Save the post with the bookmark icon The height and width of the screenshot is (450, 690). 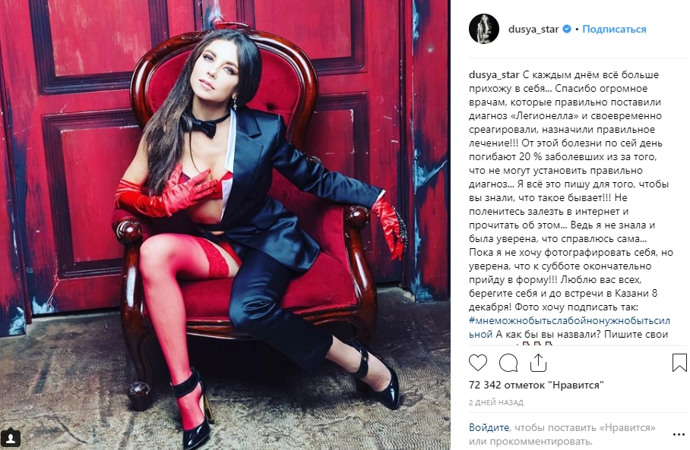(x=679, y=363)
